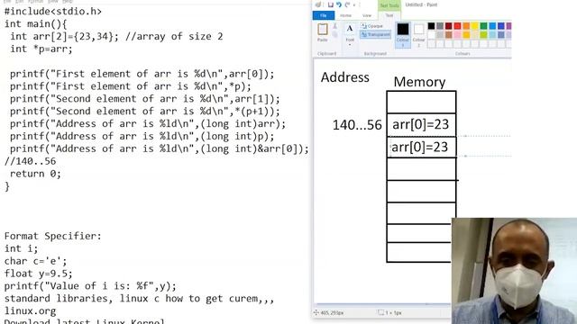
Task: Click the 'Memory' heading on the canvas
Action: tap(419, 82)
